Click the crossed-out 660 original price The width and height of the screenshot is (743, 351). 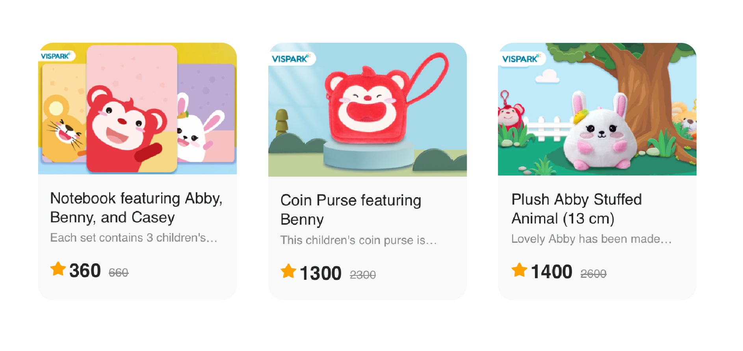pyautogui.click(x=119, y=272)
